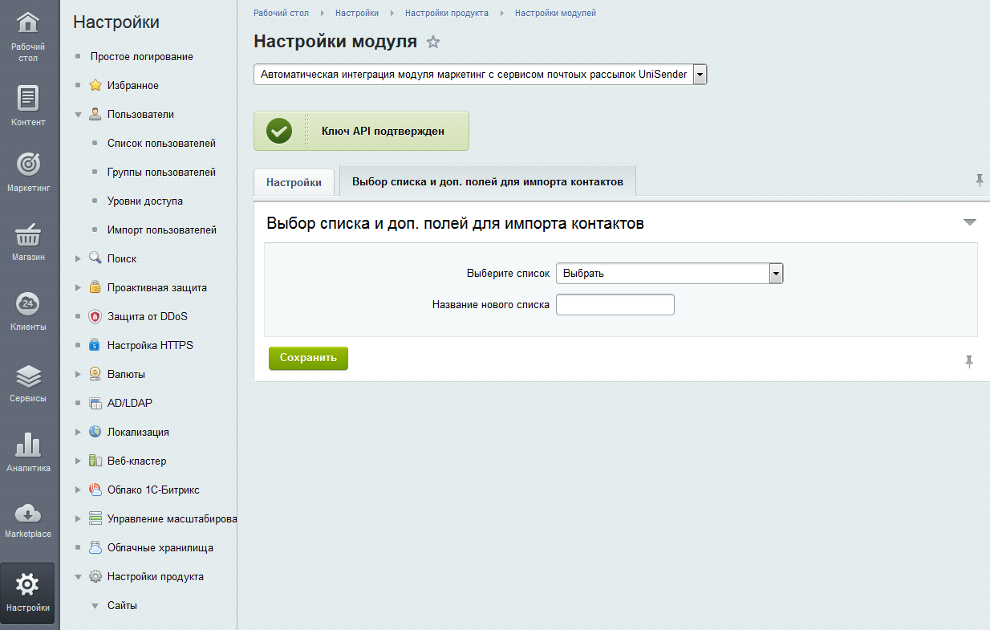Viewport: 990px width, 630px height.
Task: Collapse the Пользователи tree node
Action: point(78,115)
